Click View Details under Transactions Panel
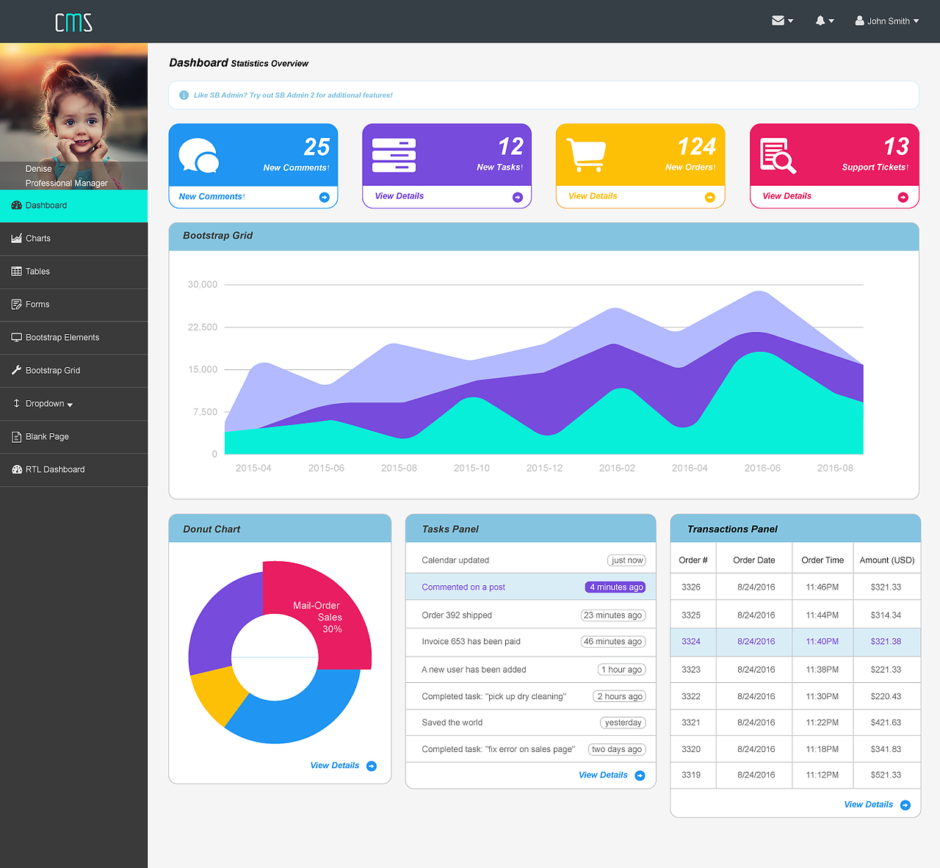 pyautogui.click(x=868, y=804)
